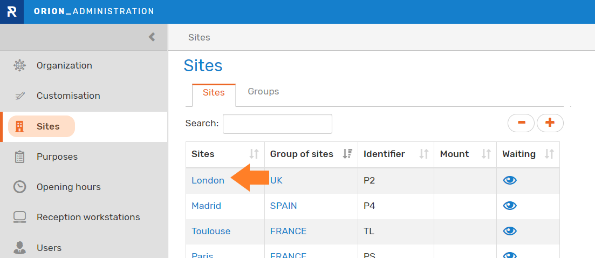Select the Customisation pencil icon
This screenshot has width=595, height=258.
[20, 96]
